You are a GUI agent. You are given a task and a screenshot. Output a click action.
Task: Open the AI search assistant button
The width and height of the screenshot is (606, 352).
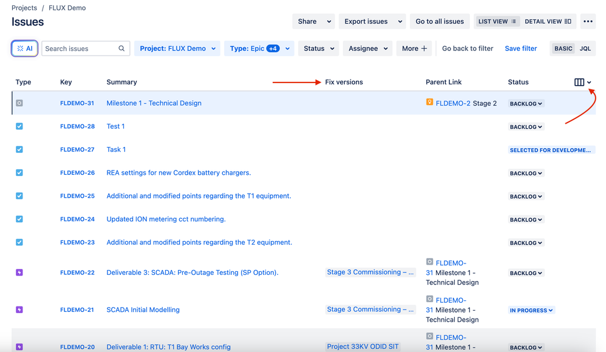(24, 49)
